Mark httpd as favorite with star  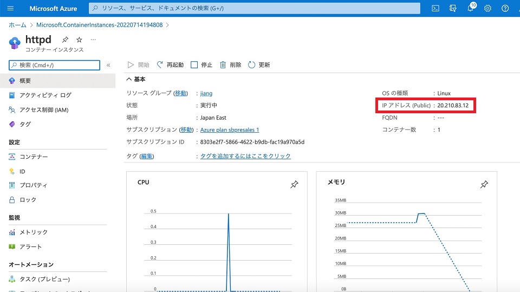79,40
